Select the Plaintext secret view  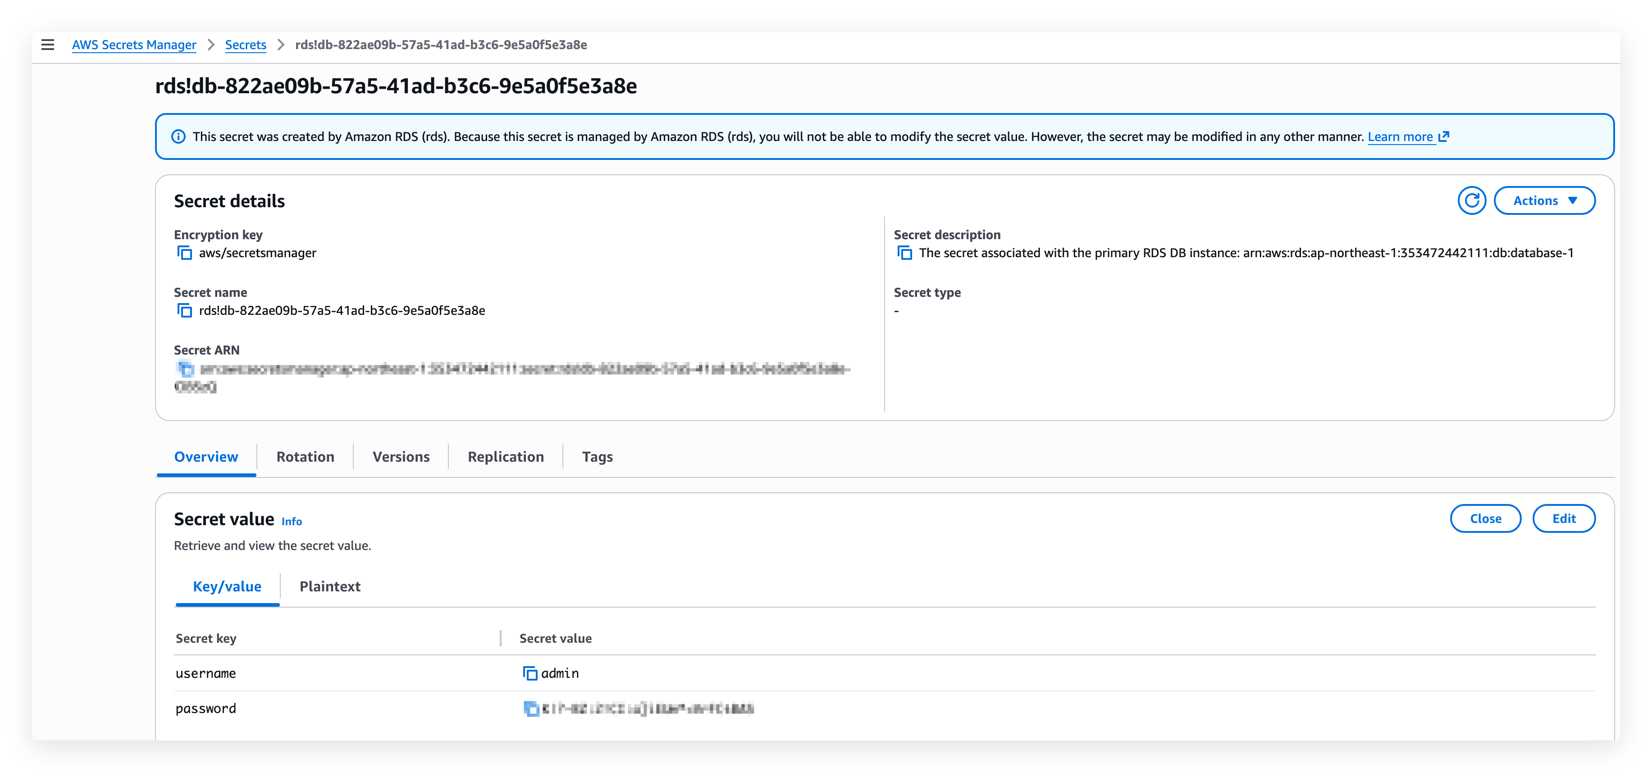pyautogui.click(x=330, y=586)
